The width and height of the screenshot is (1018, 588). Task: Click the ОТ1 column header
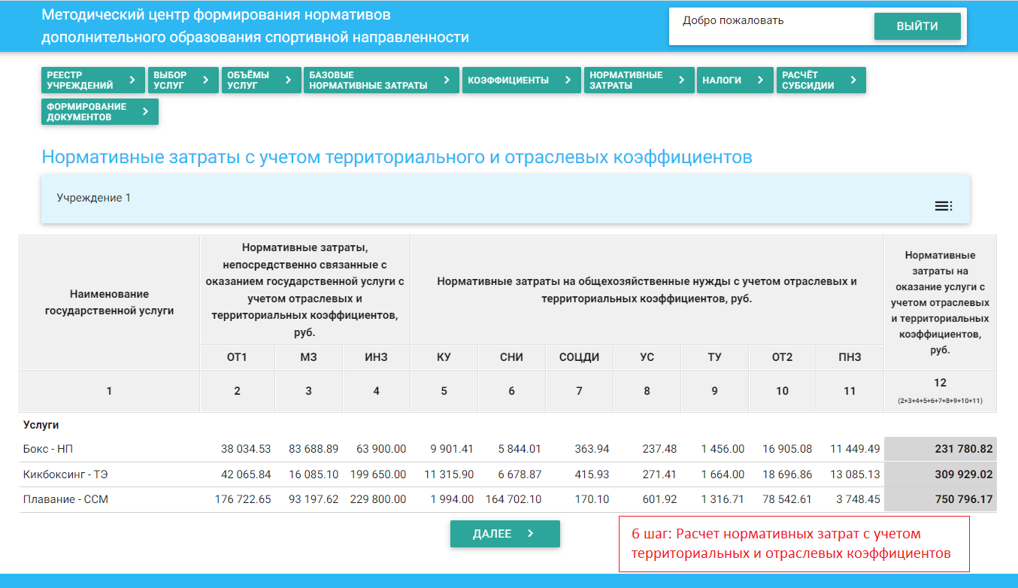click(x=237, y=357)
